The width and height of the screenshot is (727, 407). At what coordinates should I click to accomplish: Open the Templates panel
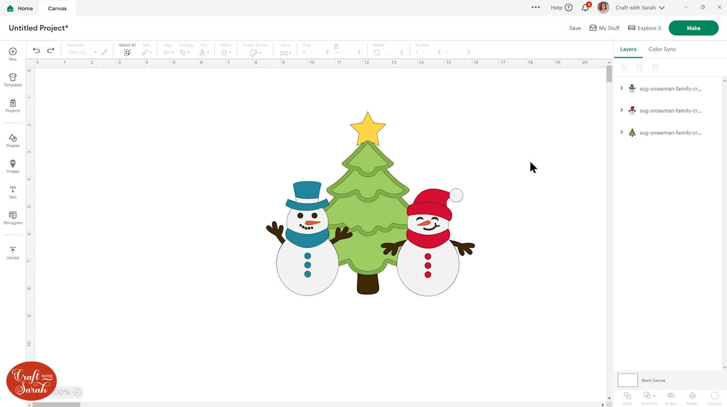click(x=13, y=80)
